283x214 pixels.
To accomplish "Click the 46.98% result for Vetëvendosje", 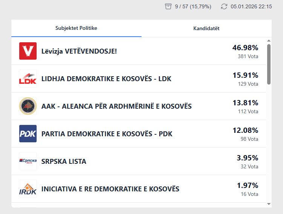I will (245, 48).
